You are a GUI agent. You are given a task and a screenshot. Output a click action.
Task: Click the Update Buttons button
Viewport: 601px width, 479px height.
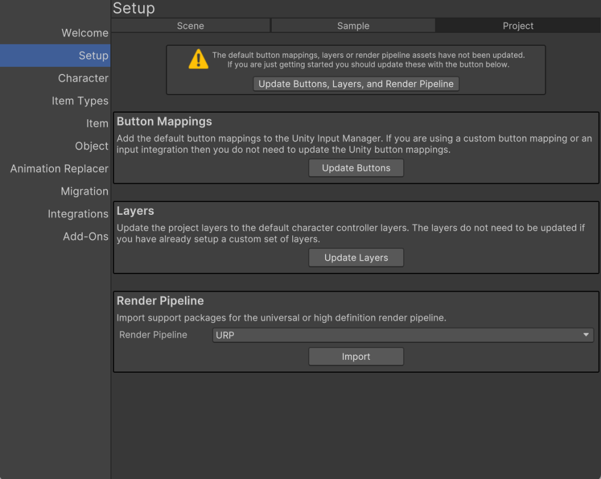click(x=356, y=168)
